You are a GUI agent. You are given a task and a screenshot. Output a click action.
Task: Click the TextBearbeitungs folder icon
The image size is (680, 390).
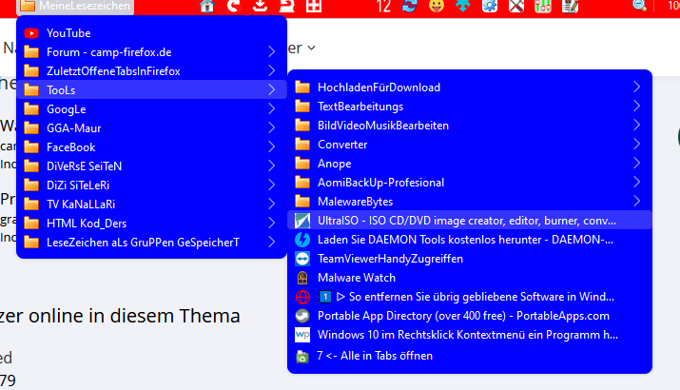pos(302,107)
